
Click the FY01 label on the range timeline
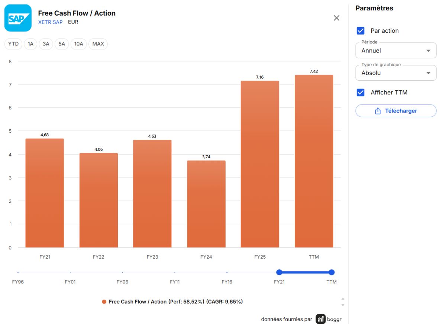point(70,282)
